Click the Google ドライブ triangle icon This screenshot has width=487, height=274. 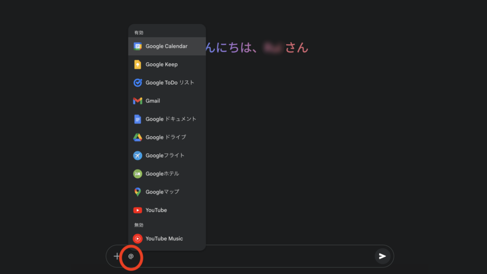click(x=137, y=137)
